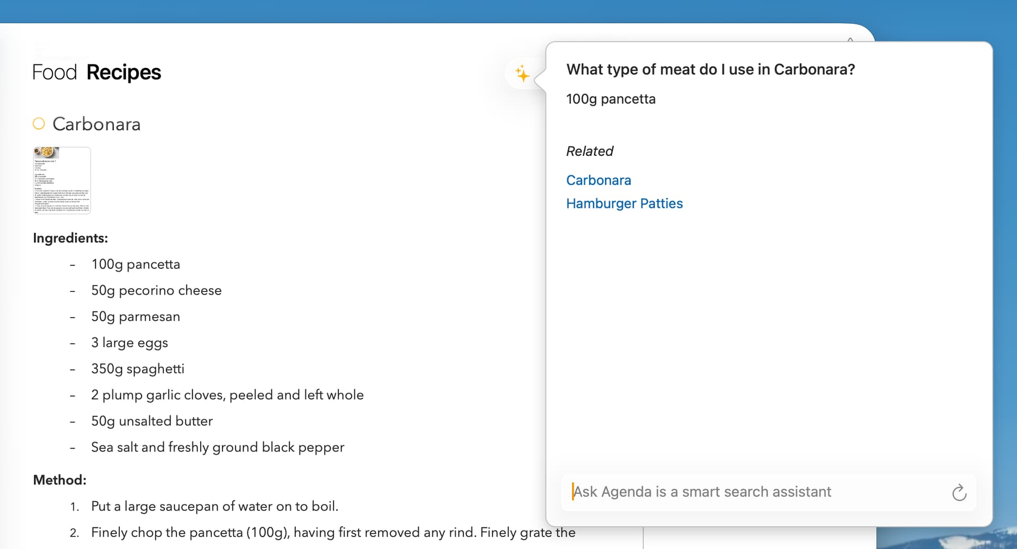This screenshot has width=1017, height=549.
Task: Click the meat question heading in the assistant panel
Action: pyautogui.click(x=710, y=69)
